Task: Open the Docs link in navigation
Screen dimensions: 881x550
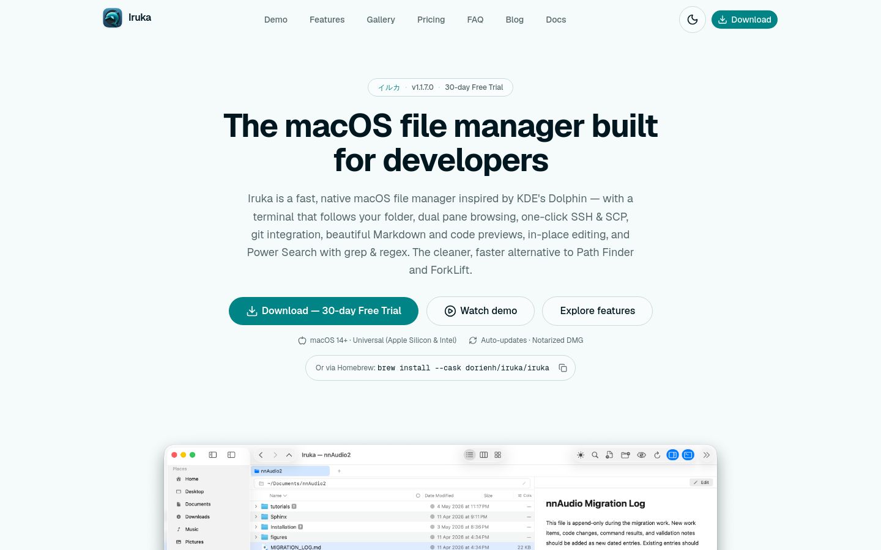Action: pyautogui.click(x=556, y=20)
